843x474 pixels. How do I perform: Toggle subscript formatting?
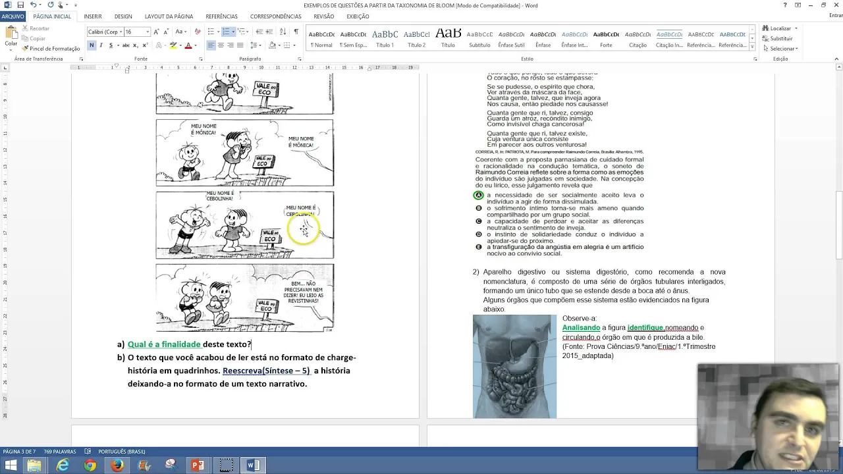coord(136,45)
